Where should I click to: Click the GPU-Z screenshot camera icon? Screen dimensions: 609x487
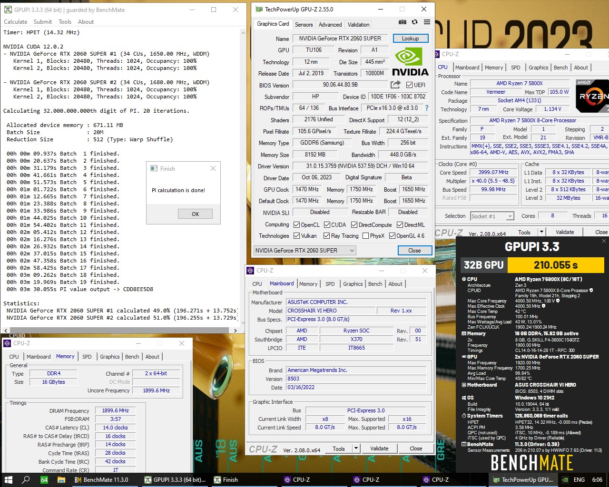click(x=403, y=22)
